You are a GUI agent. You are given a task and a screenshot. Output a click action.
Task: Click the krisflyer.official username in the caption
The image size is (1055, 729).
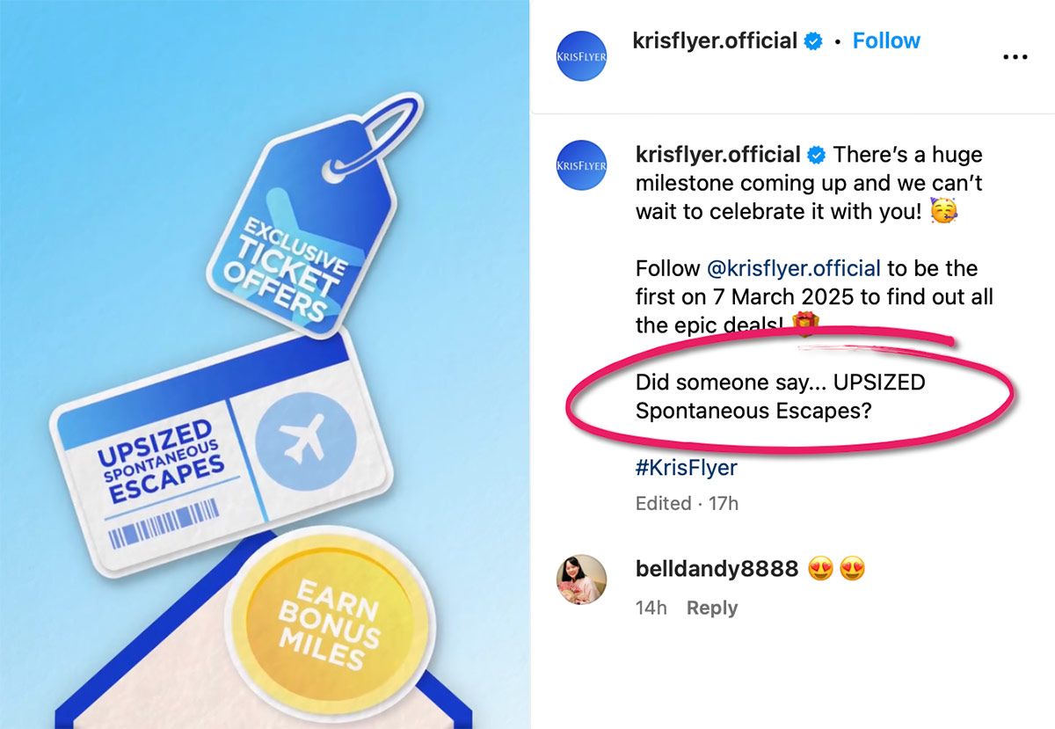(717, 156)
